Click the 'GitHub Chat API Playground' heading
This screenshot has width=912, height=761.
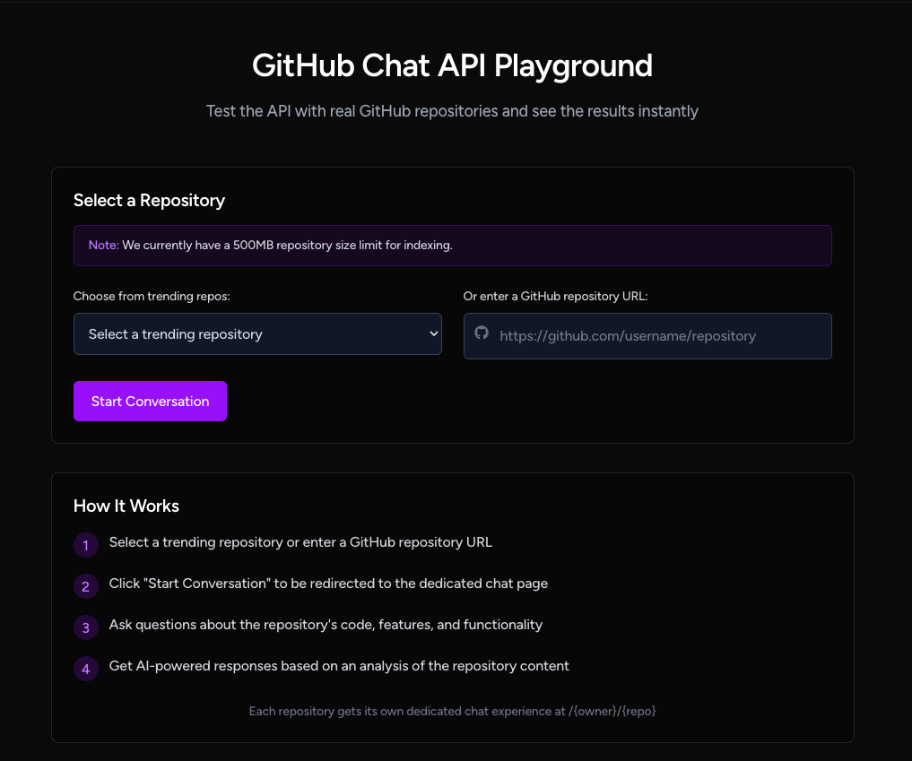point(452,65)
